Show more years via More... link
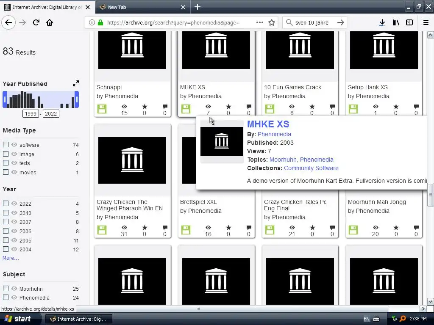434x325 pixels. (x=11, y=258)
